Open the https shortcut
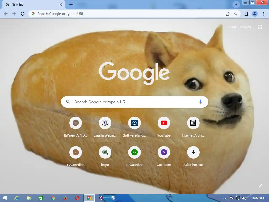 point(105,156)
